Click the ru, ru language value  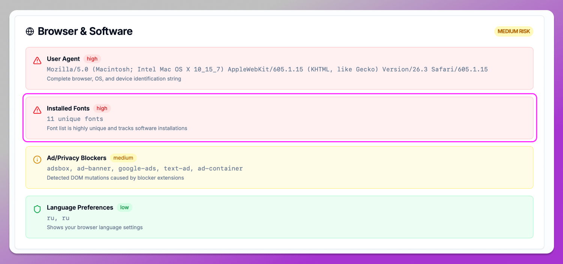pos(58,218)
